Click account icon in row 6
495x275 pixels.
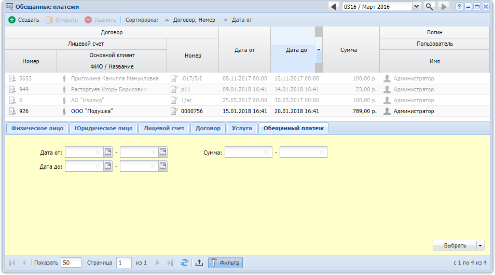(12, 100)
